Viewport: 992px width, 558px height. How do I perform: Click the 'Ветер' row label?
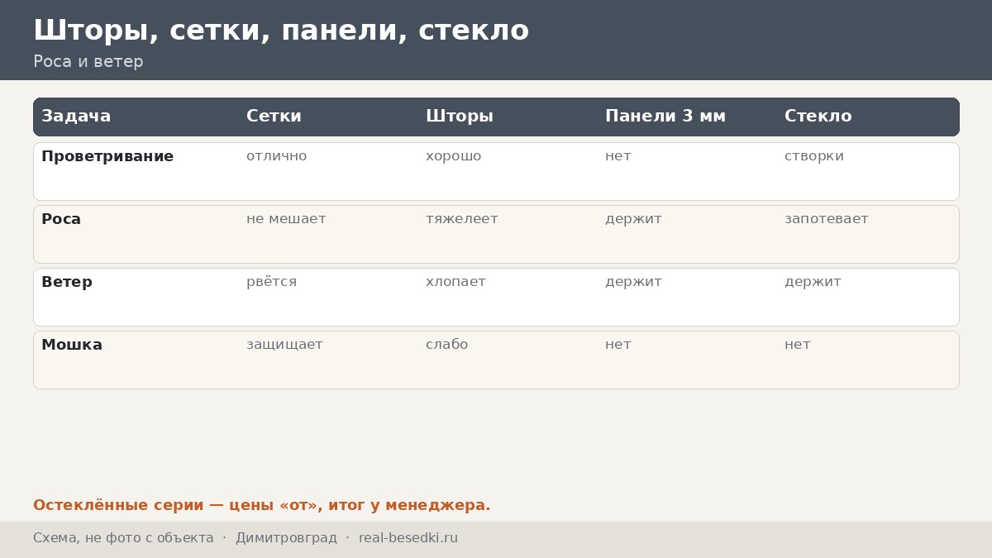(x=67, y=282)
